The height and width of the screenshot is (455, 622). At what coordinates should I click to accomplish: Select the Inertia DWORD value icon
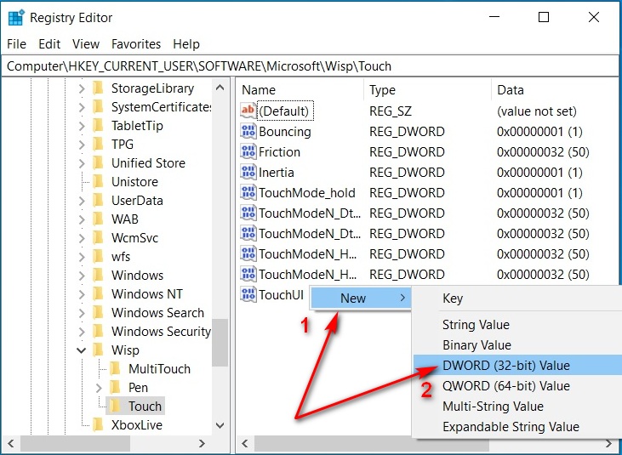(248, 172)
